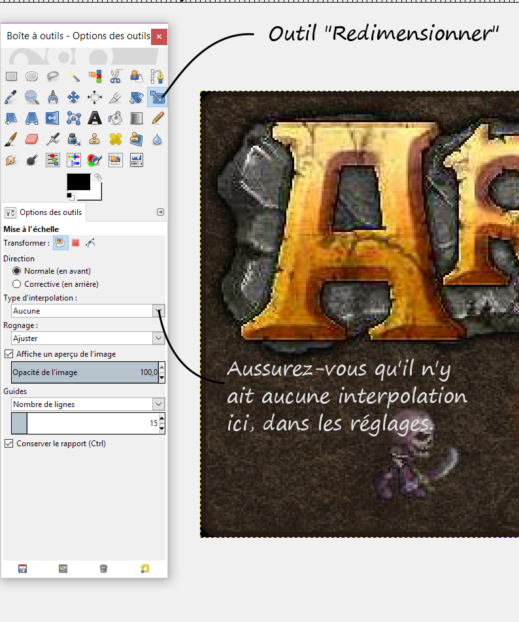Viewport: 519px width, 622px height.
Task: Activate the Foreground Select tool
Action: 137,76
